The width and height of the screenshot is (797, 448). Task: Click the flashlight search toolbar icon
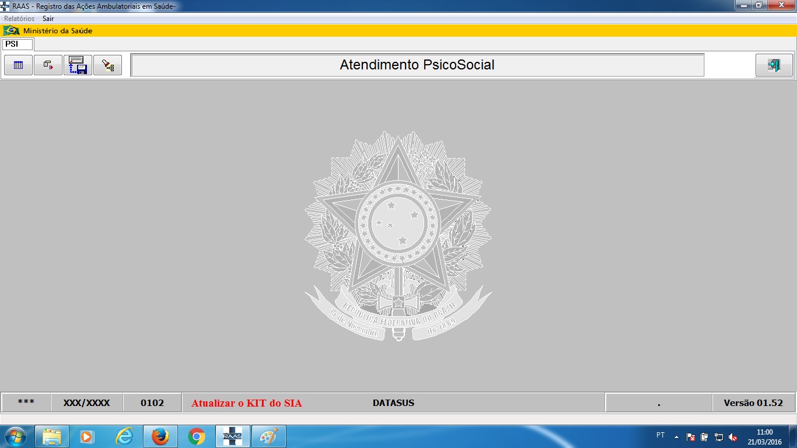click(x=107, y=65)
